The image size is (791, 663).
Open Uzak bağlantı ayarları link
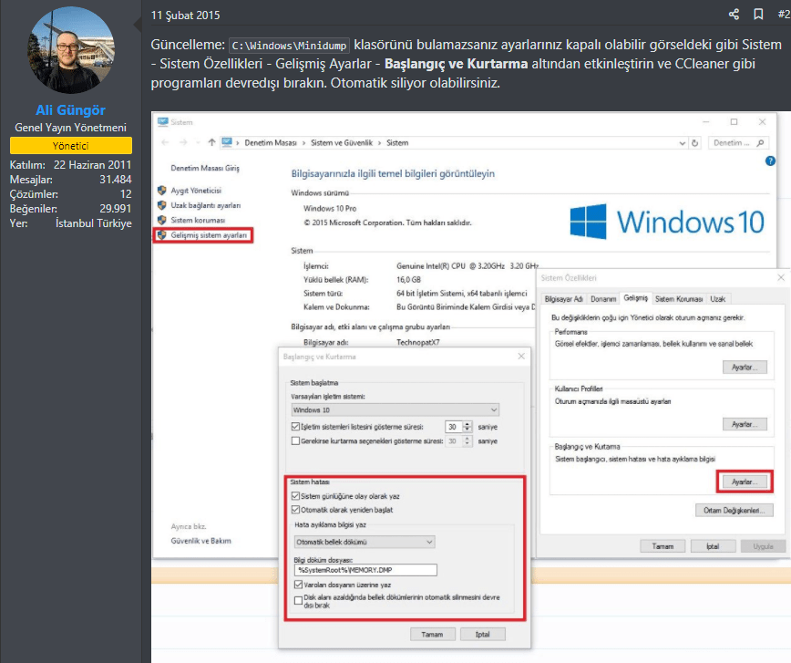tap(205, 205)
